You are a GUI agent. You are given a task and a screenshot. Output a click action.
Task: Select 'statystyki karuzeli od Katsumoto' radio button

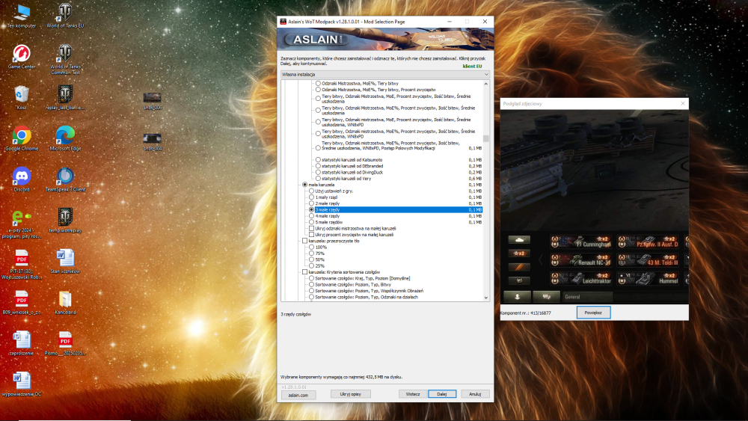click(x=318, y=160)
